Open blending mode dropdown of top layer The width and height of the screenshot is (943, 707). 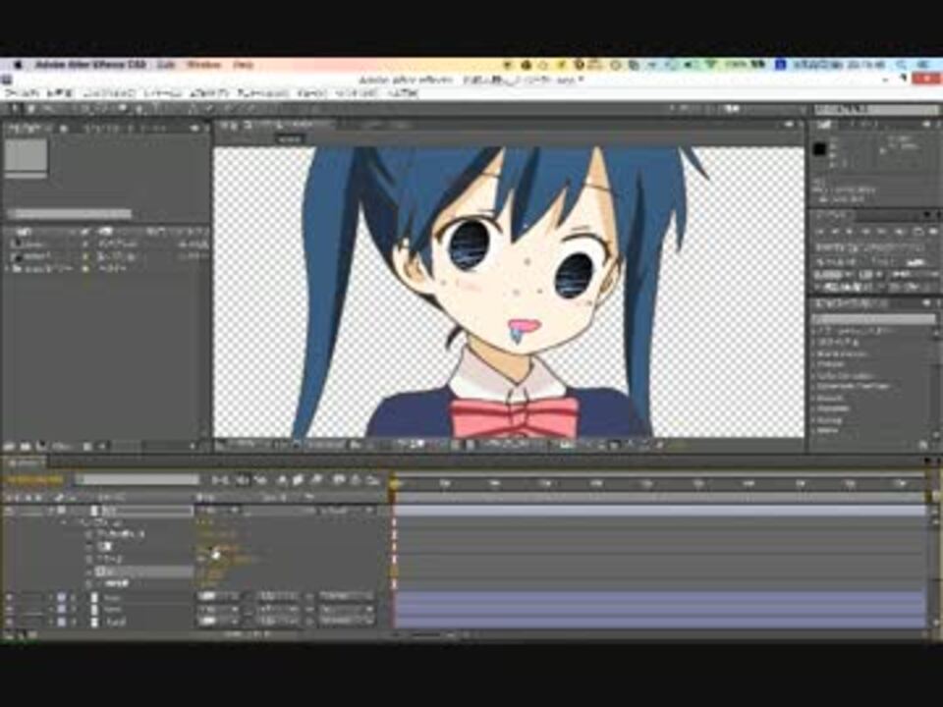(x=219, y=511)
